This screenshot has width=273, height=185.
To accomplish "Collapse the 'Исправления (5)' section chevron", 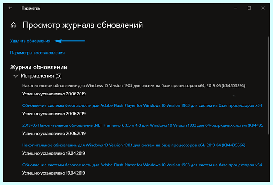I will coord(15,76).
